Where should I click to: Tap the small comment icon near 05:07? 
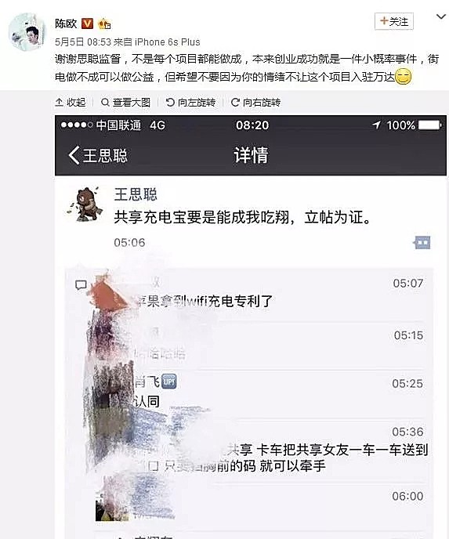(x=81, y=284)
